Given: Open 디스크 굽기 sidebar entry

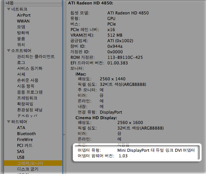Looking at the screenshot, I should [x=28, y=169].
